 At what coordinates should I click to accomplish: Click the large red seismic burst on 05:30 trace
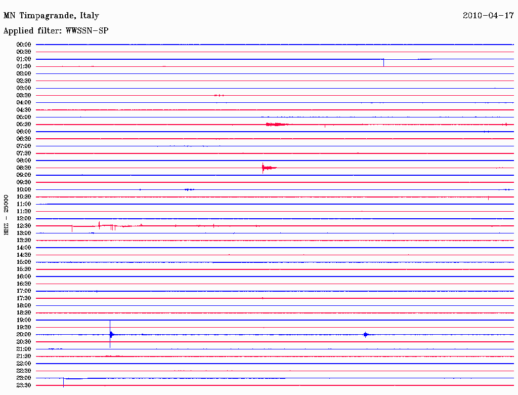pos(277,125)
